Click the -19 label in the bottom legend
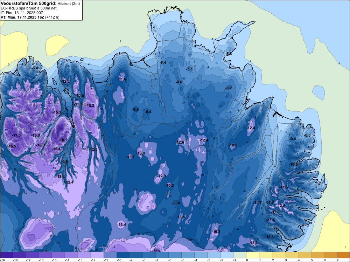The height and width of the screenshot is (262, 350). click(x=3, y=260)
